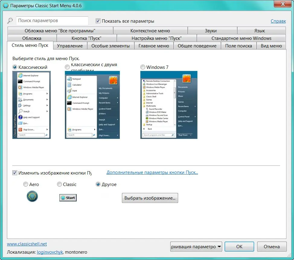
Task: Visit the www.classicshell.net link
Action: pyautogui.click(x=27, y=244)
